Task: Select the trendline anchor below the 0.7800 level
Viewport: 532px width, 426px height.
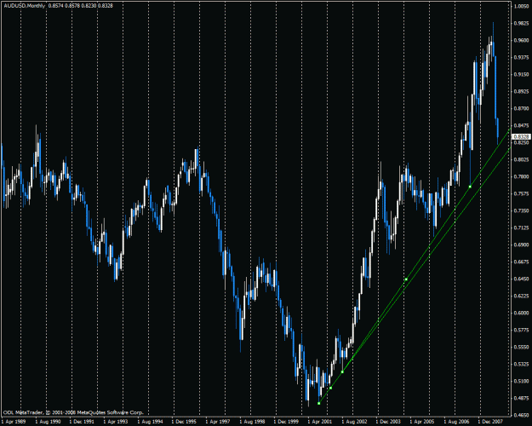Action: (470, 187)
